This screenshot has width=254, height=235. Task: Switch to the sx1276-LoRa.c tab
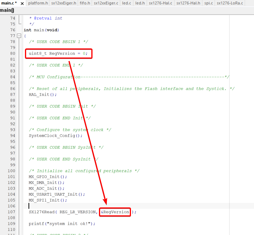[x=230, y=3]
